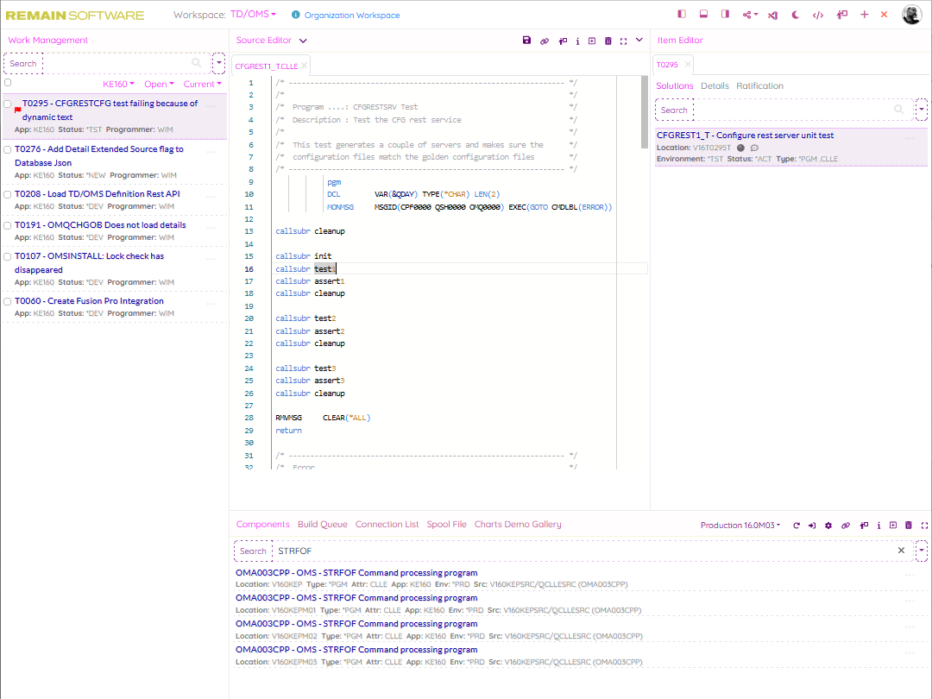The width and height of the screenshot is (932, 699).
Task: Open the Production 16.0M03 dropdown
Action: pyautogui.click(x=740, y=526)
